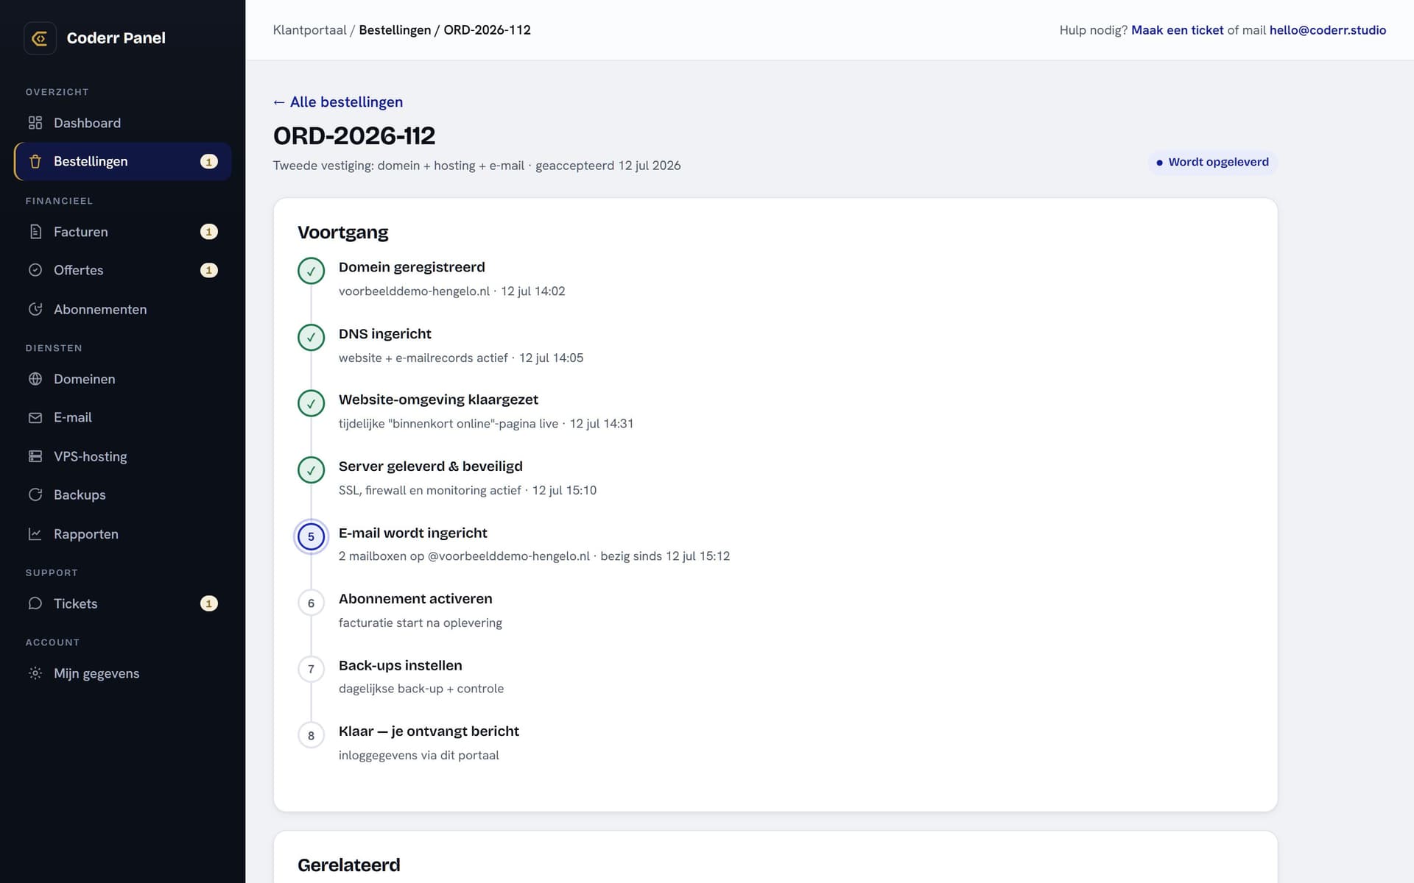The height and width of the screenshot is (883, 1414).
Task: Click the checkmark for Website-omgeving klaargezet
Action: pos(311,403)
